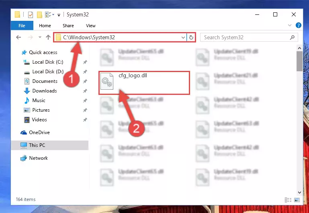Click the pin icon beside Local Disk (D:)
This screenshot has width=309, height=213.
(85, 72)
